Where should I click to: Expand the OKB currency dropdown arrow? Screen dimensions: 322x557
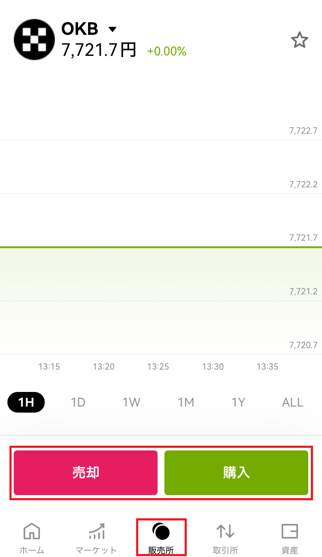tap(112, 29)
